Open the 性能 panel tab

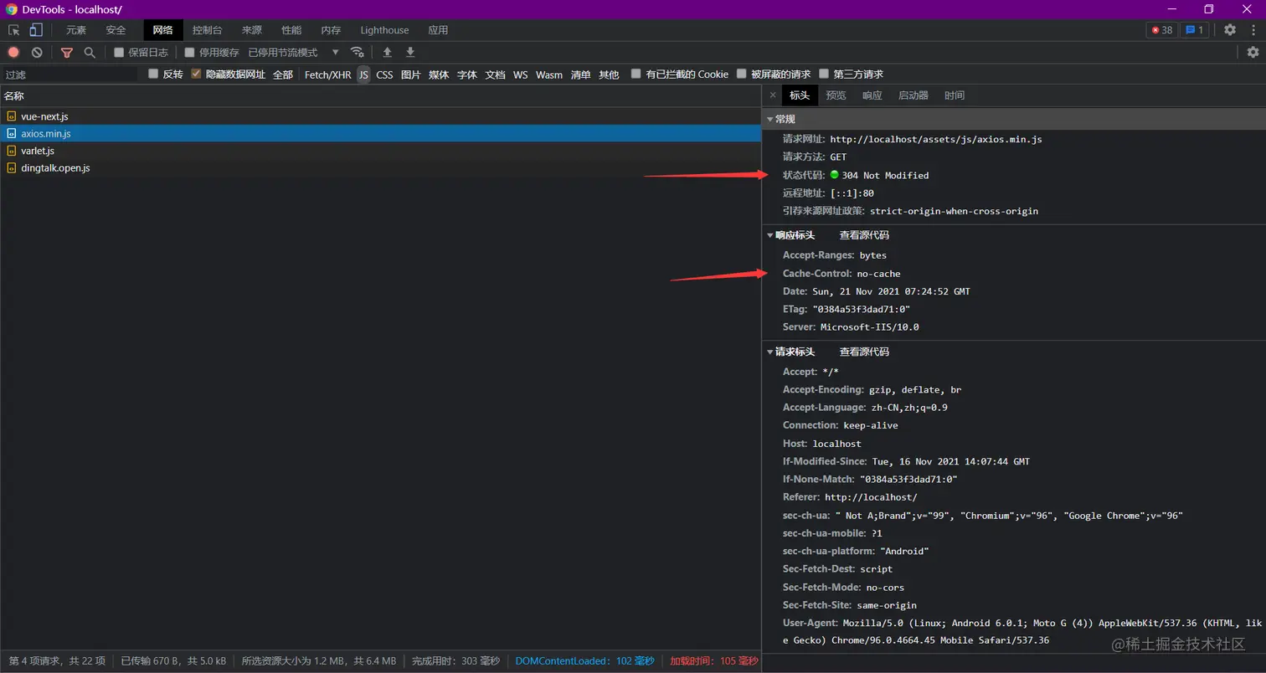pyautogui.click(x=291, y=30)
